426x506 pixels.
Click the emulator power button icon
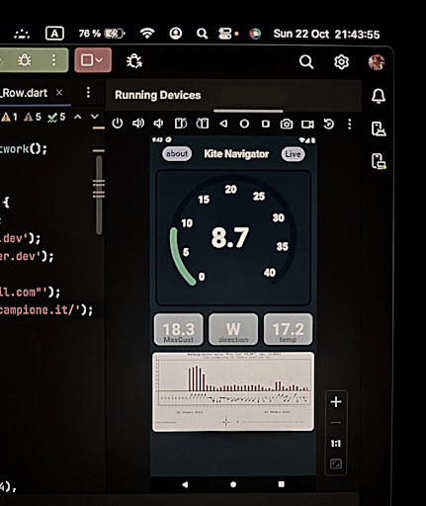point(118,124)
